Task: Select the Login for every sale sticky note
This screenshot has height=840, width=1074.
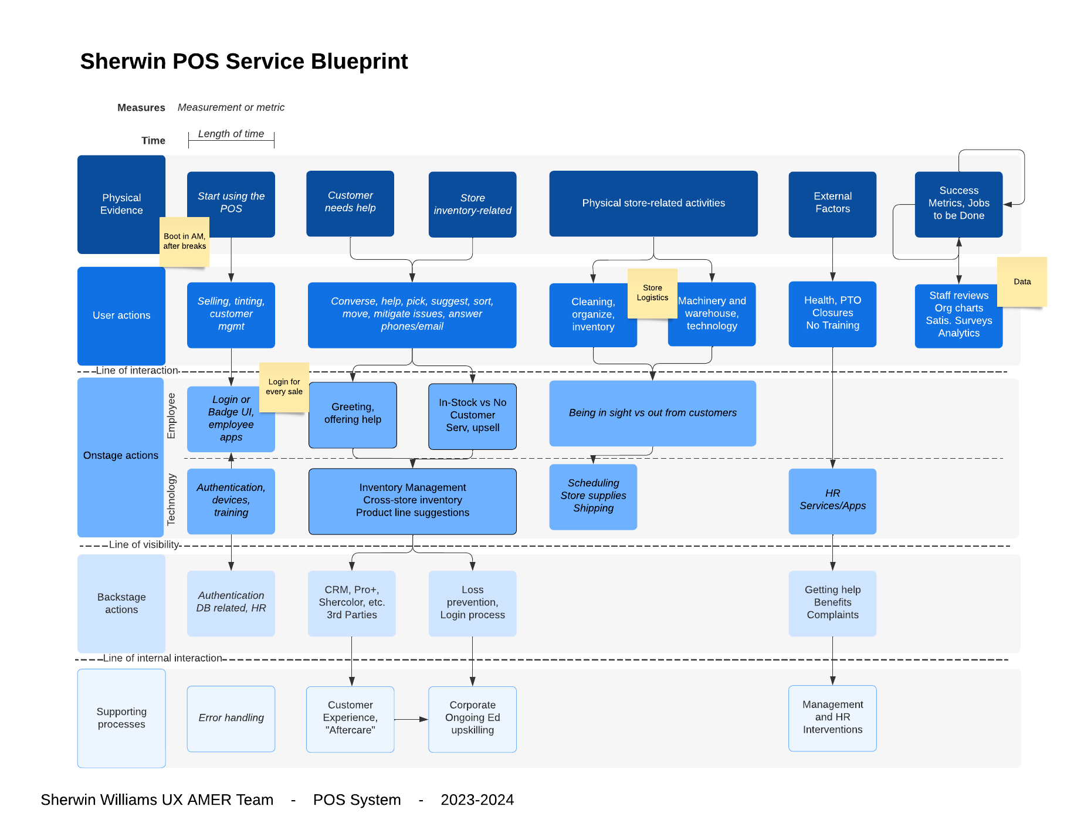Action: pos(284,387)
